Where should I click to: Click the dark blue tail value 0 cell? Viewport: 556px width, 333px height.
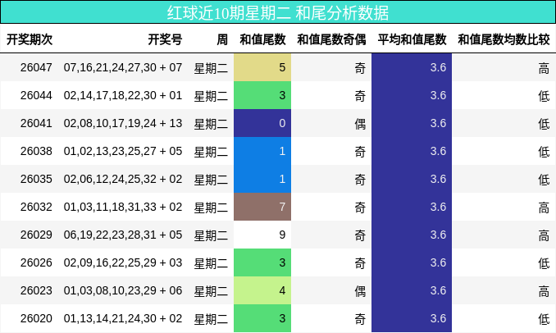[262, 123]
